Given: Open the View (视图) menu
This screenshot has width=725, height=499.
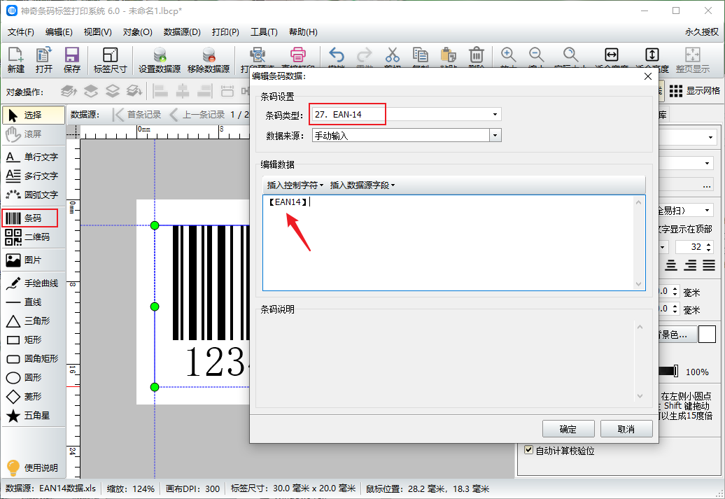Looking at the screenshot, I should click(97, 32).
